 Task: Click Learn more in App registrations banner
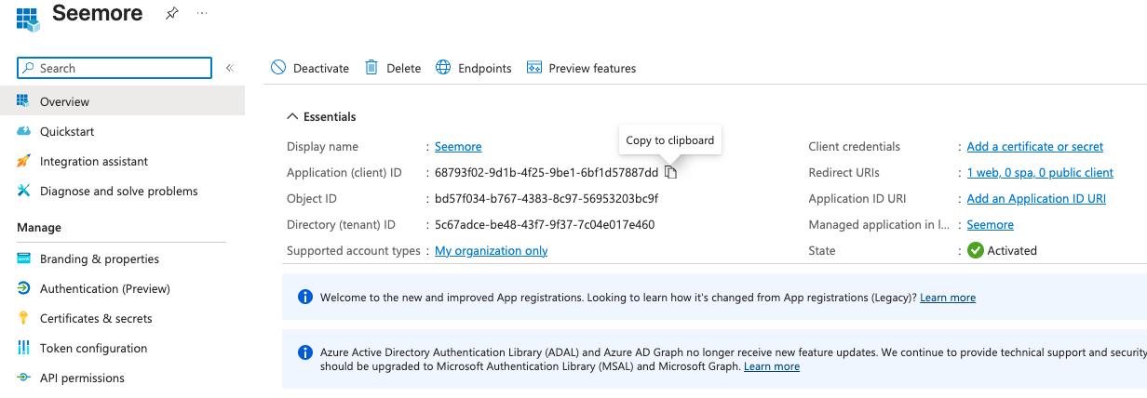[x=948, y=298]
